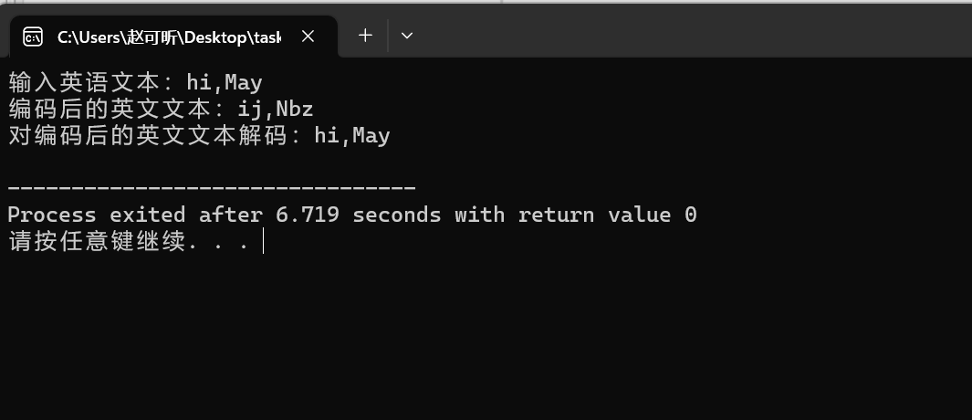Image resolution: width=972 pixels, height=420 pixels.
Task: Click the encoded output ij,Nbz
Action: click(276, 110)
